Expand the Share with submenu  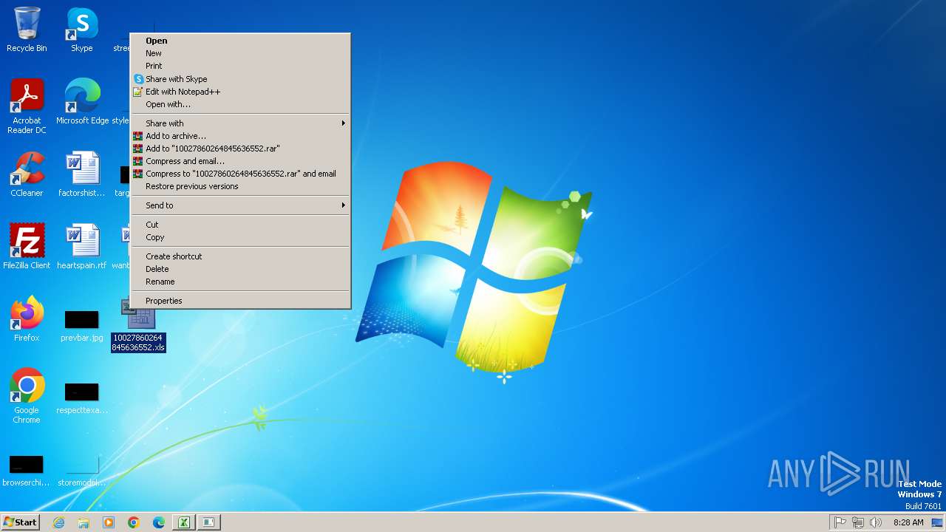240,123
